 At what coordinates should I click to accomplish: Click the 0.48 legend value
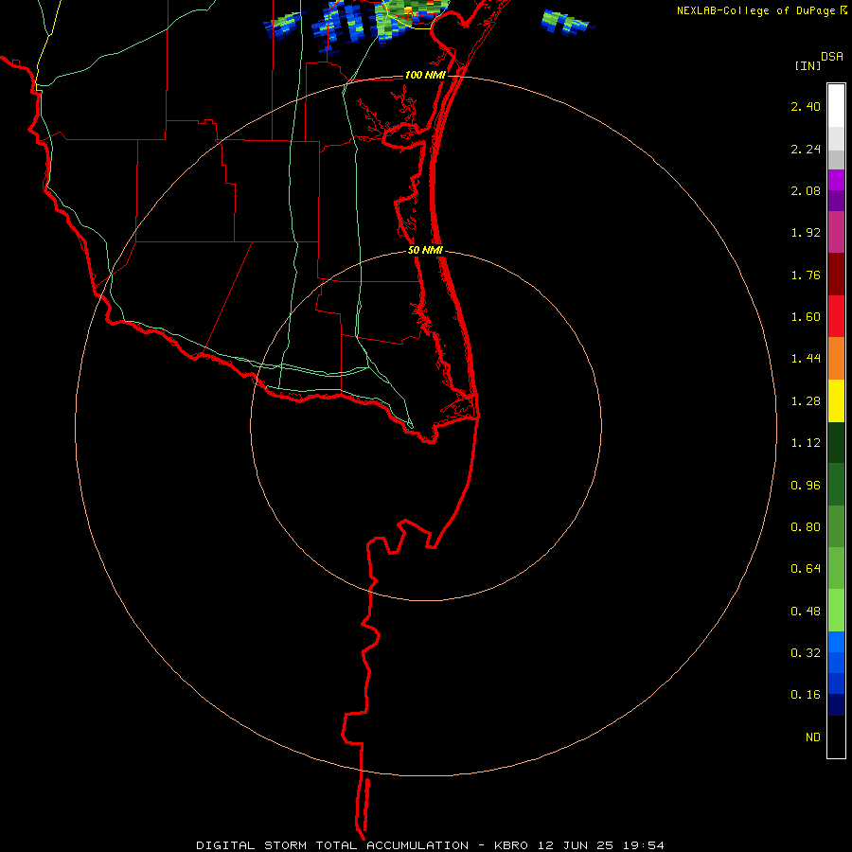coord(806,612)
